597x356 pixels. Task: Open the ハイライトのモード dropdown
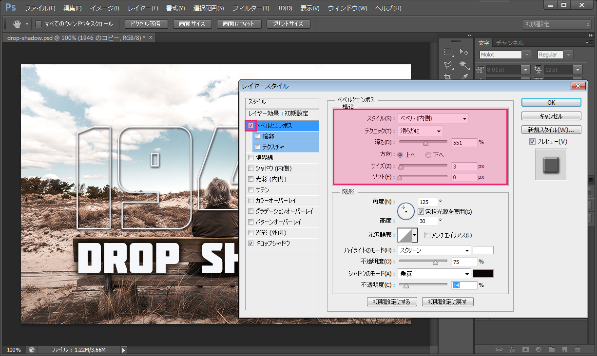(434, 250)
